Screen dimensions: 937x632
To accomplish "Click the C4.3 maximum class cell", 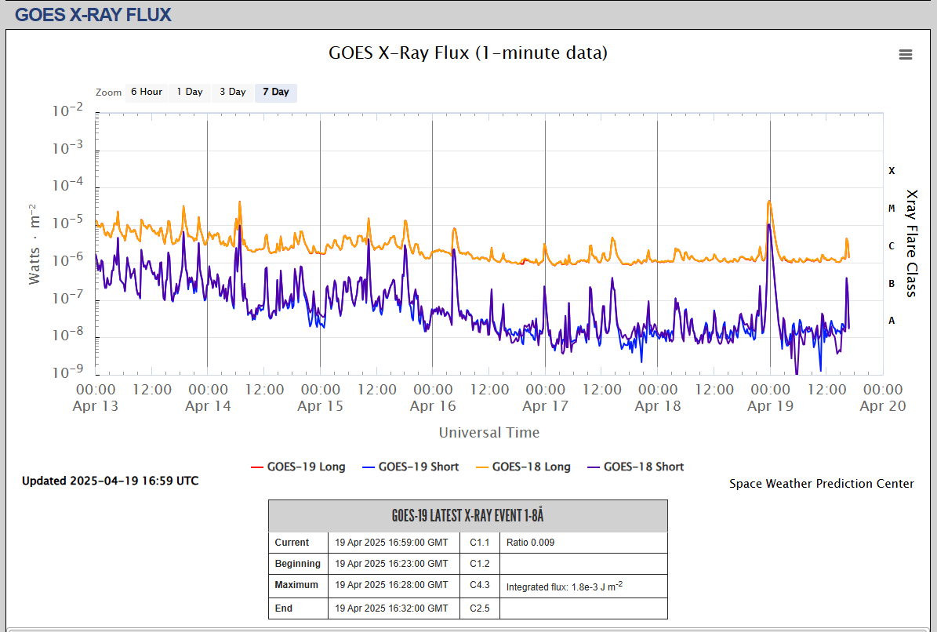I will tap(479, 585).
